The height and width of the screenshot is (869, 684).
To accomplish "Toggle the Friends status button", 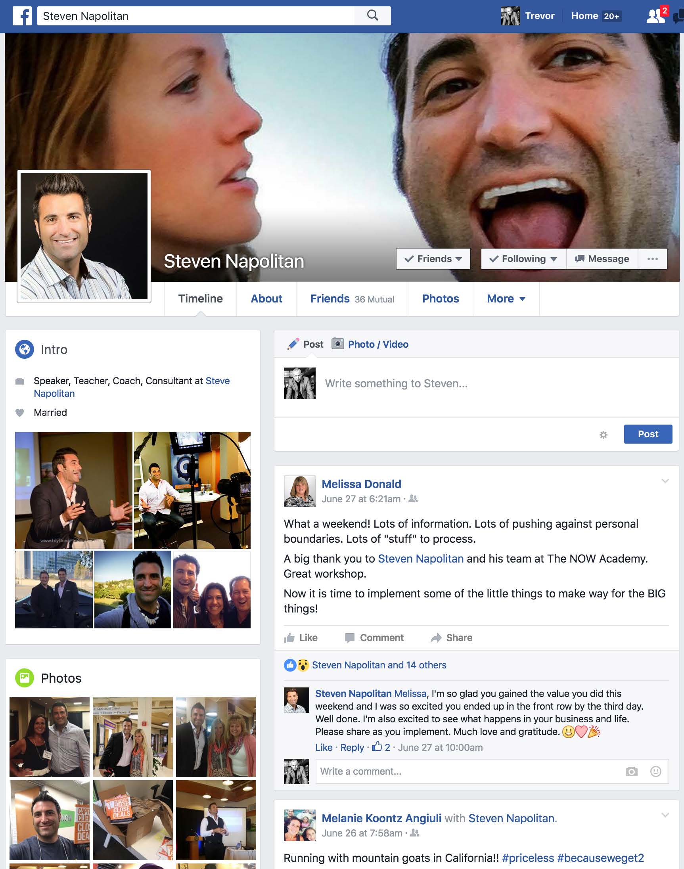I will coord(433,259).
